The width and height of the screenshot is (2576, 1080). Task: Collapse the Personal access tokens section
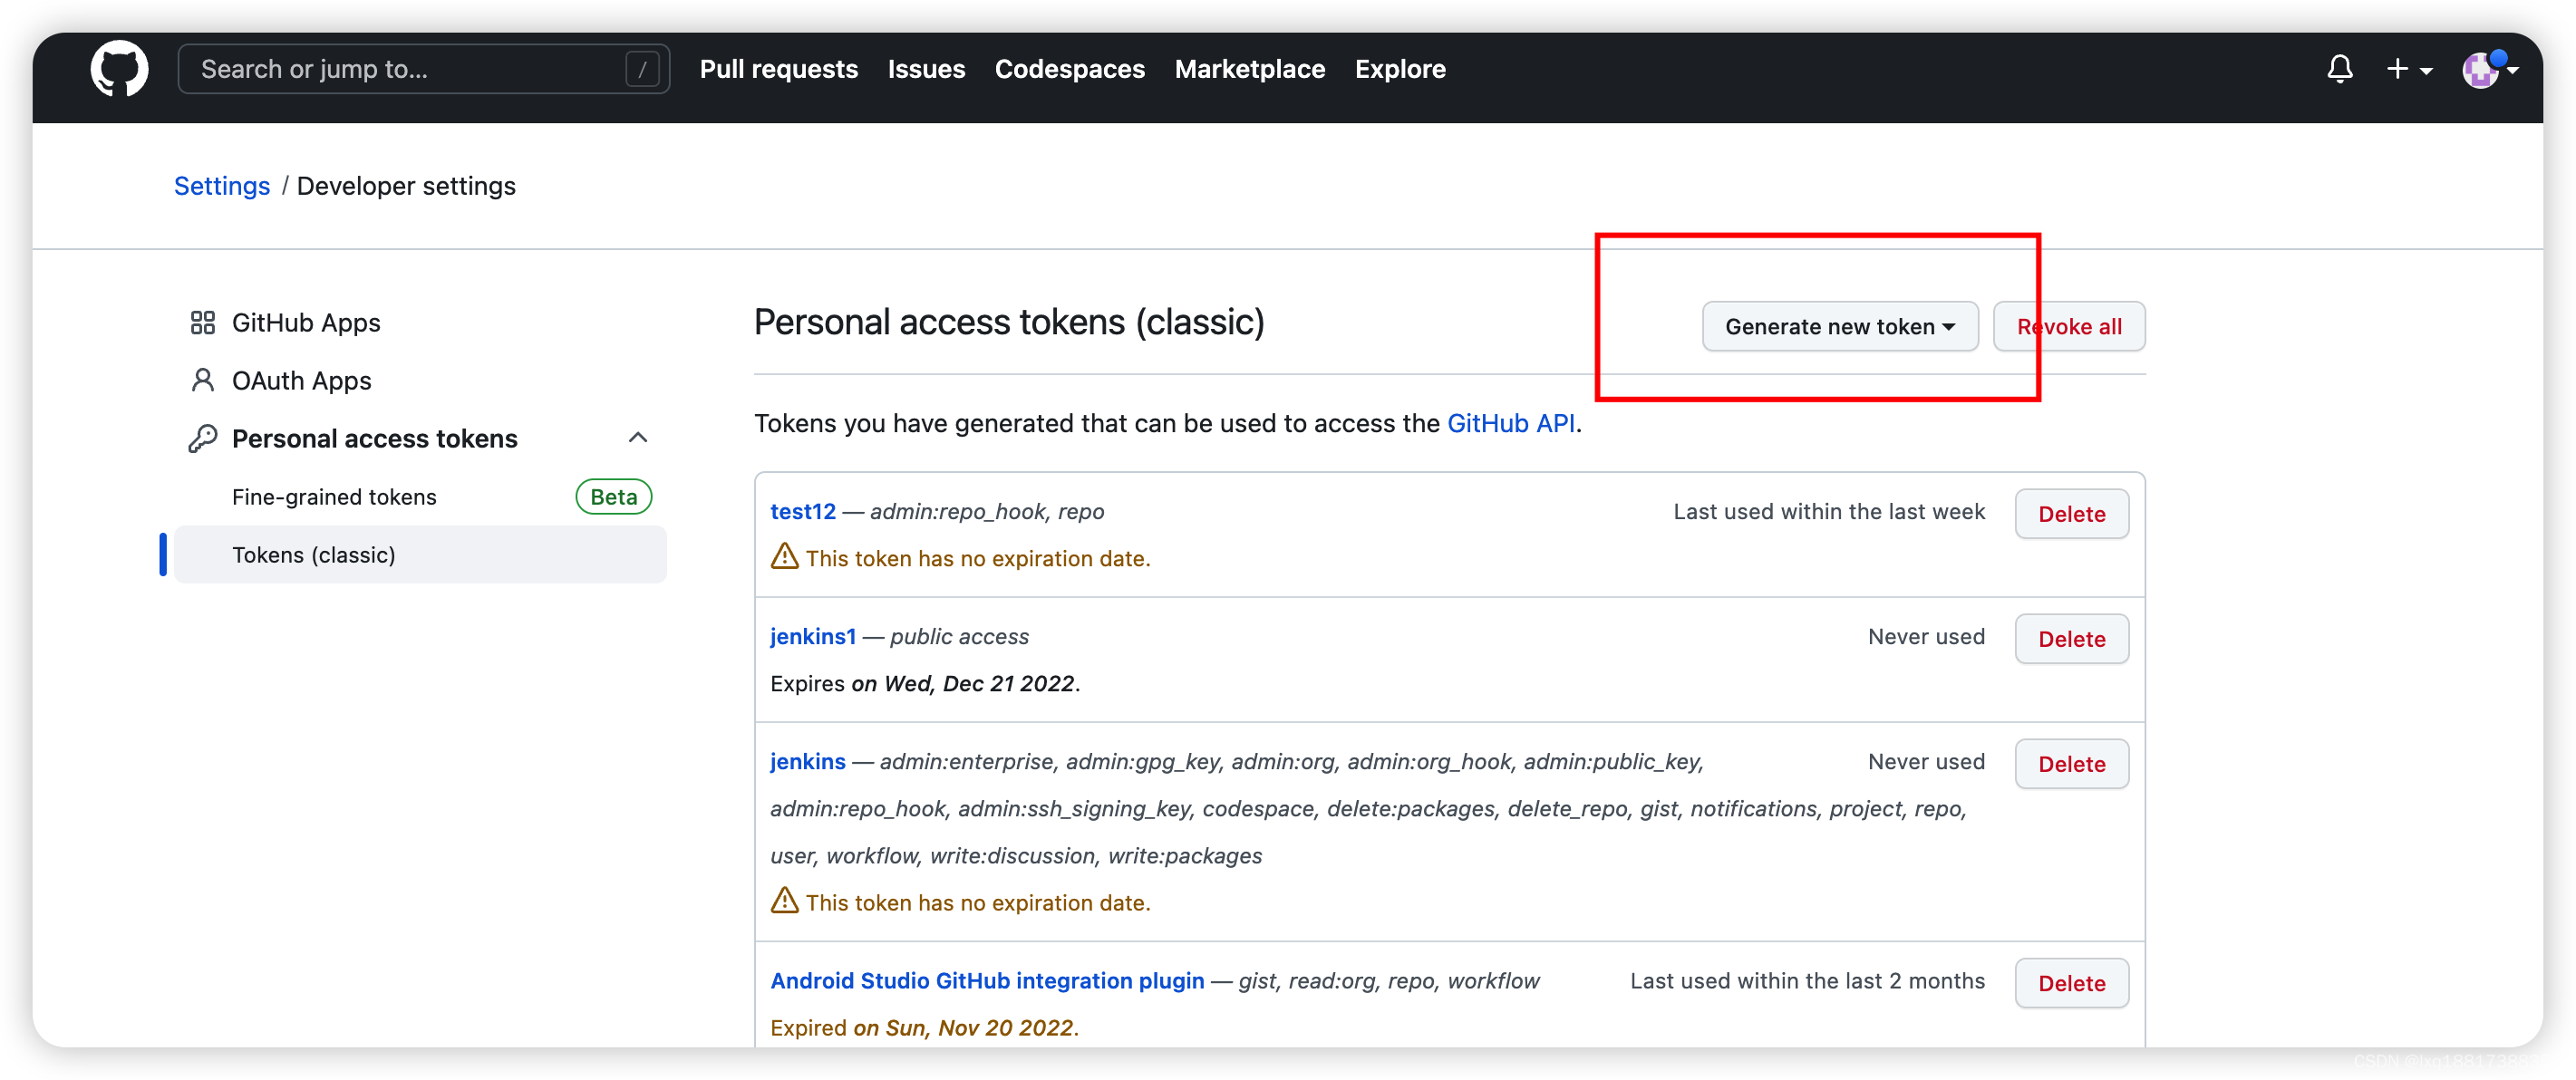point(638,438)
